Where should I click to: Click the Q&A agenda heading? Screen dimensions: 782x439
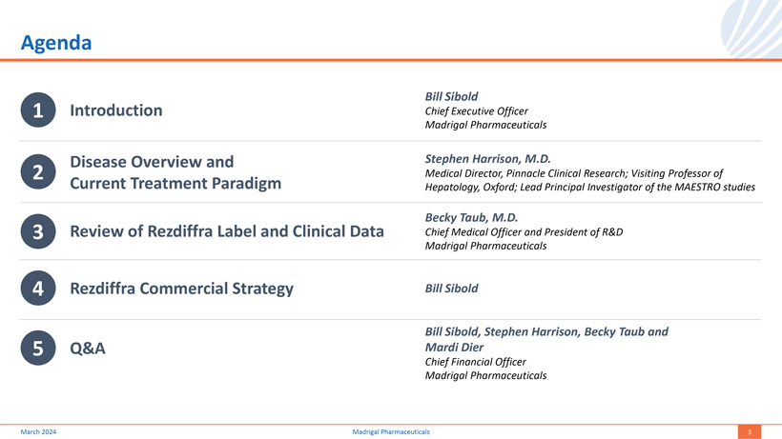click(88, 349)
